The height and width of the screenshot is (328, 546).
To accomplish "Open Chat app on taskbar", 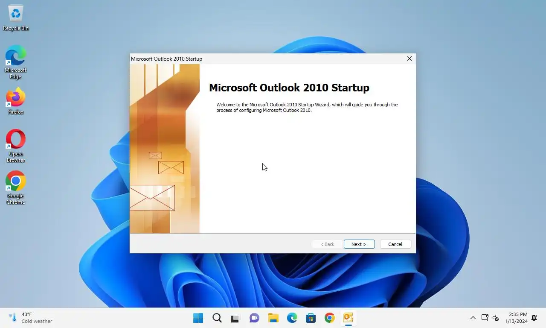I will (x=254, y=318).
